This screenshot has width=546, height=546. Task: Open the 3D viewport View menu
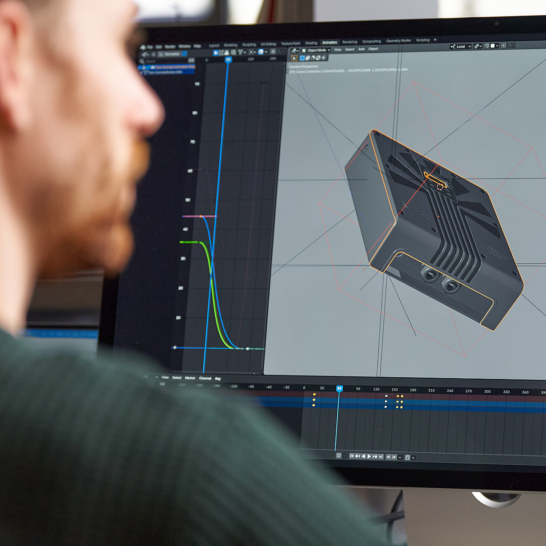pos(337,49)
